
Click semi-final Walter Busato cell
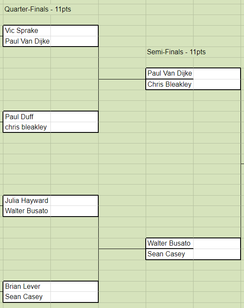point(170,243)
